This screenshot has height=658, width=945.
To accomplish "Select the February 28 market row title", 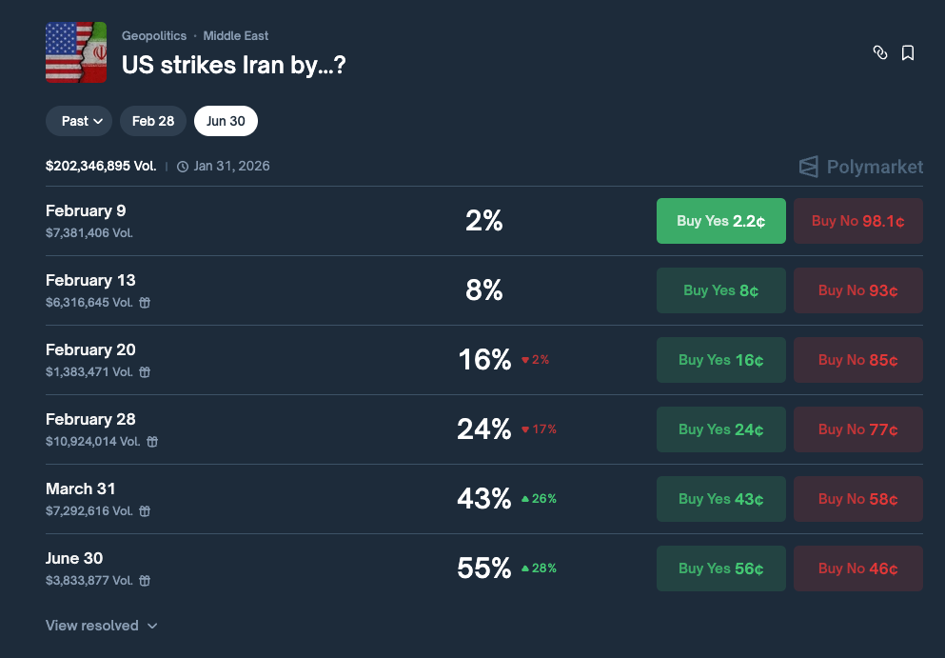I will (90, 419).
